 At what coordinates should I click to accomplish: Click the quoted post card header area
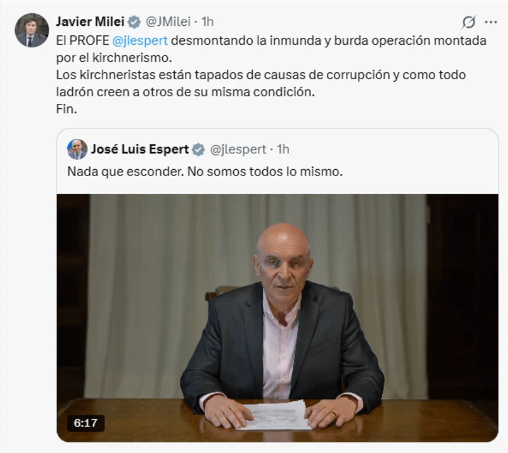[x=277, y=150]
